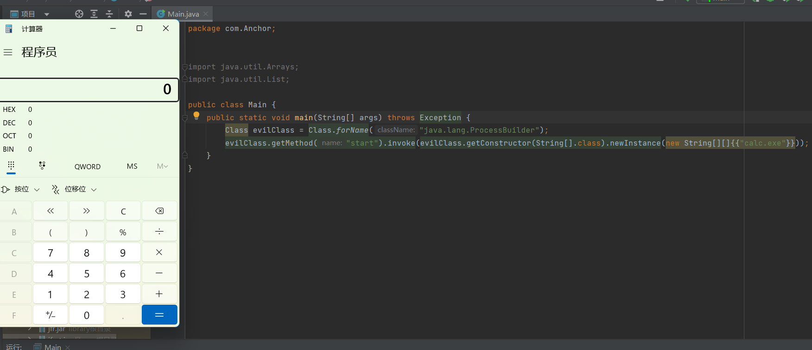The height and width of the screenshot is (350, 812).
Task: Select opened file in project view icon
Action: pos(79,14)
